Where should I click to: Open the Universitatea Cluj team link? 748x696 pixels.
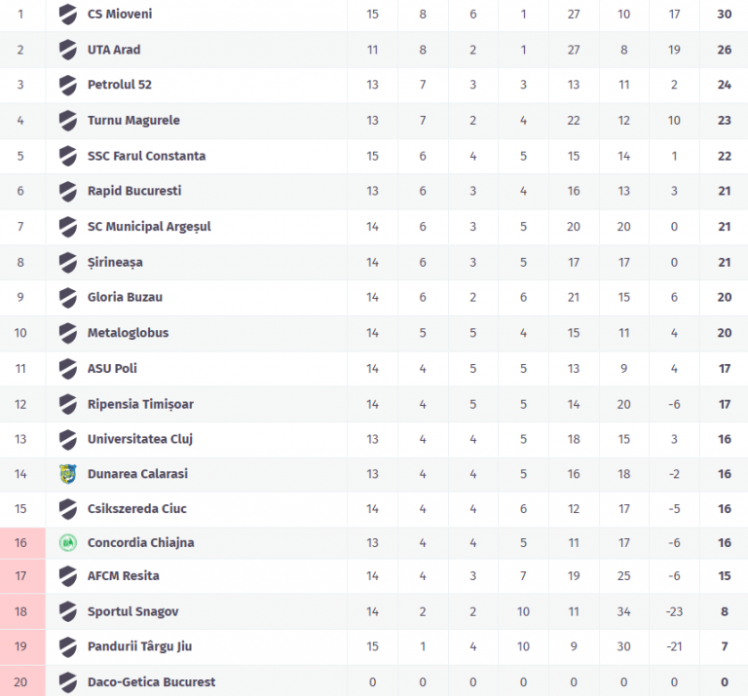click(x=140, y=439)
